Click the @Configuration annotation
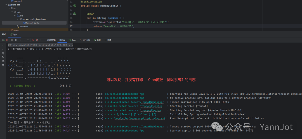 91,2
